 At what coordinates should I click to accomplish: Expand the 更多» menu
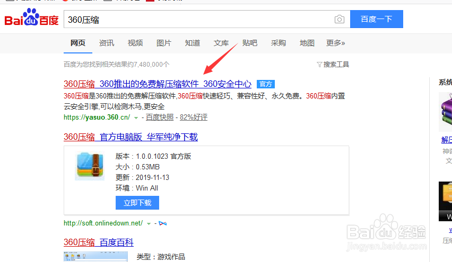(335, 43)
